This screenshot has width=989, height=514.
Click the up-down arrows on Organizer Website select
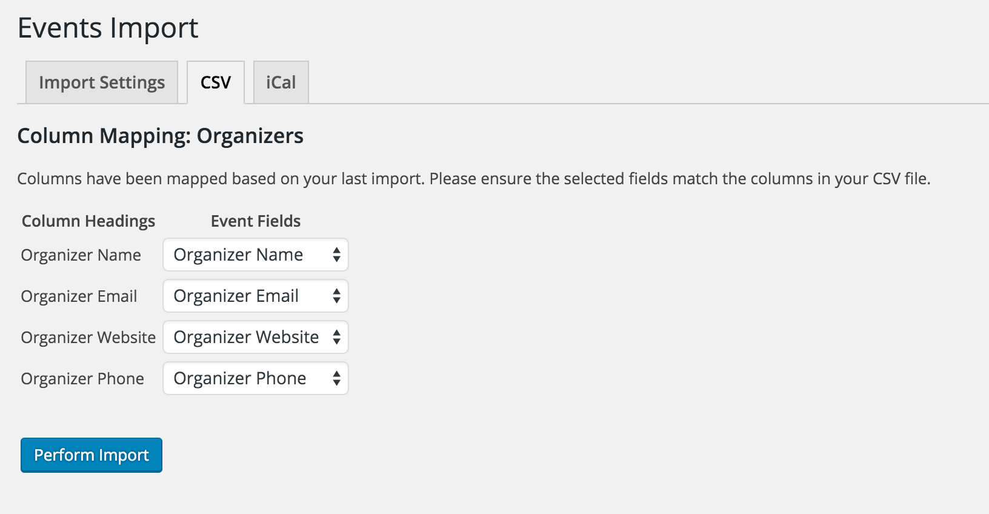point(336,337)
